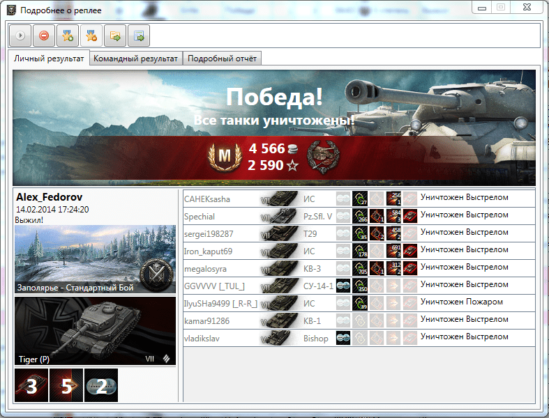Screen dimensions: 549x418
Task: Click the Alex_Fedorov player name heading
Action: point(50,197)
